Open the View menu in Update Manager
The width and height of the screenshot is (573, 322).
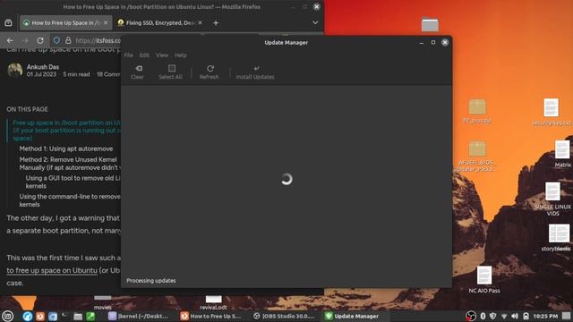click(x=162, y=55)
